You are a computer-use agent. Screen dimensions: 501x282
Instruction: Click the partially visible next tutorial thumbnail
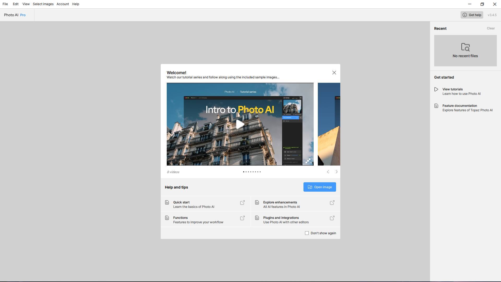click(329, 124)
